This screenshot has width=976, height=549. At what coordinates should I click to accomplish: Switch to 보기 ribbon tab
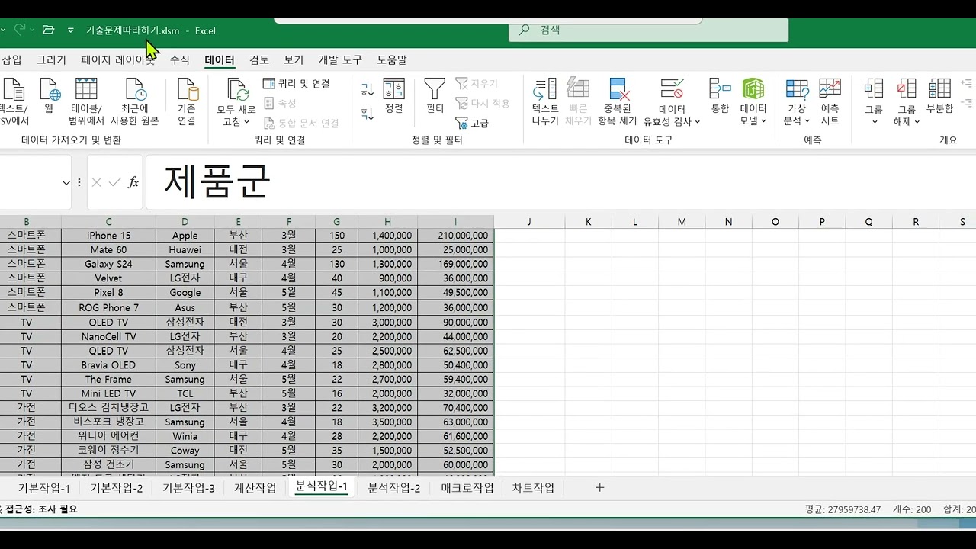(294, 59)
